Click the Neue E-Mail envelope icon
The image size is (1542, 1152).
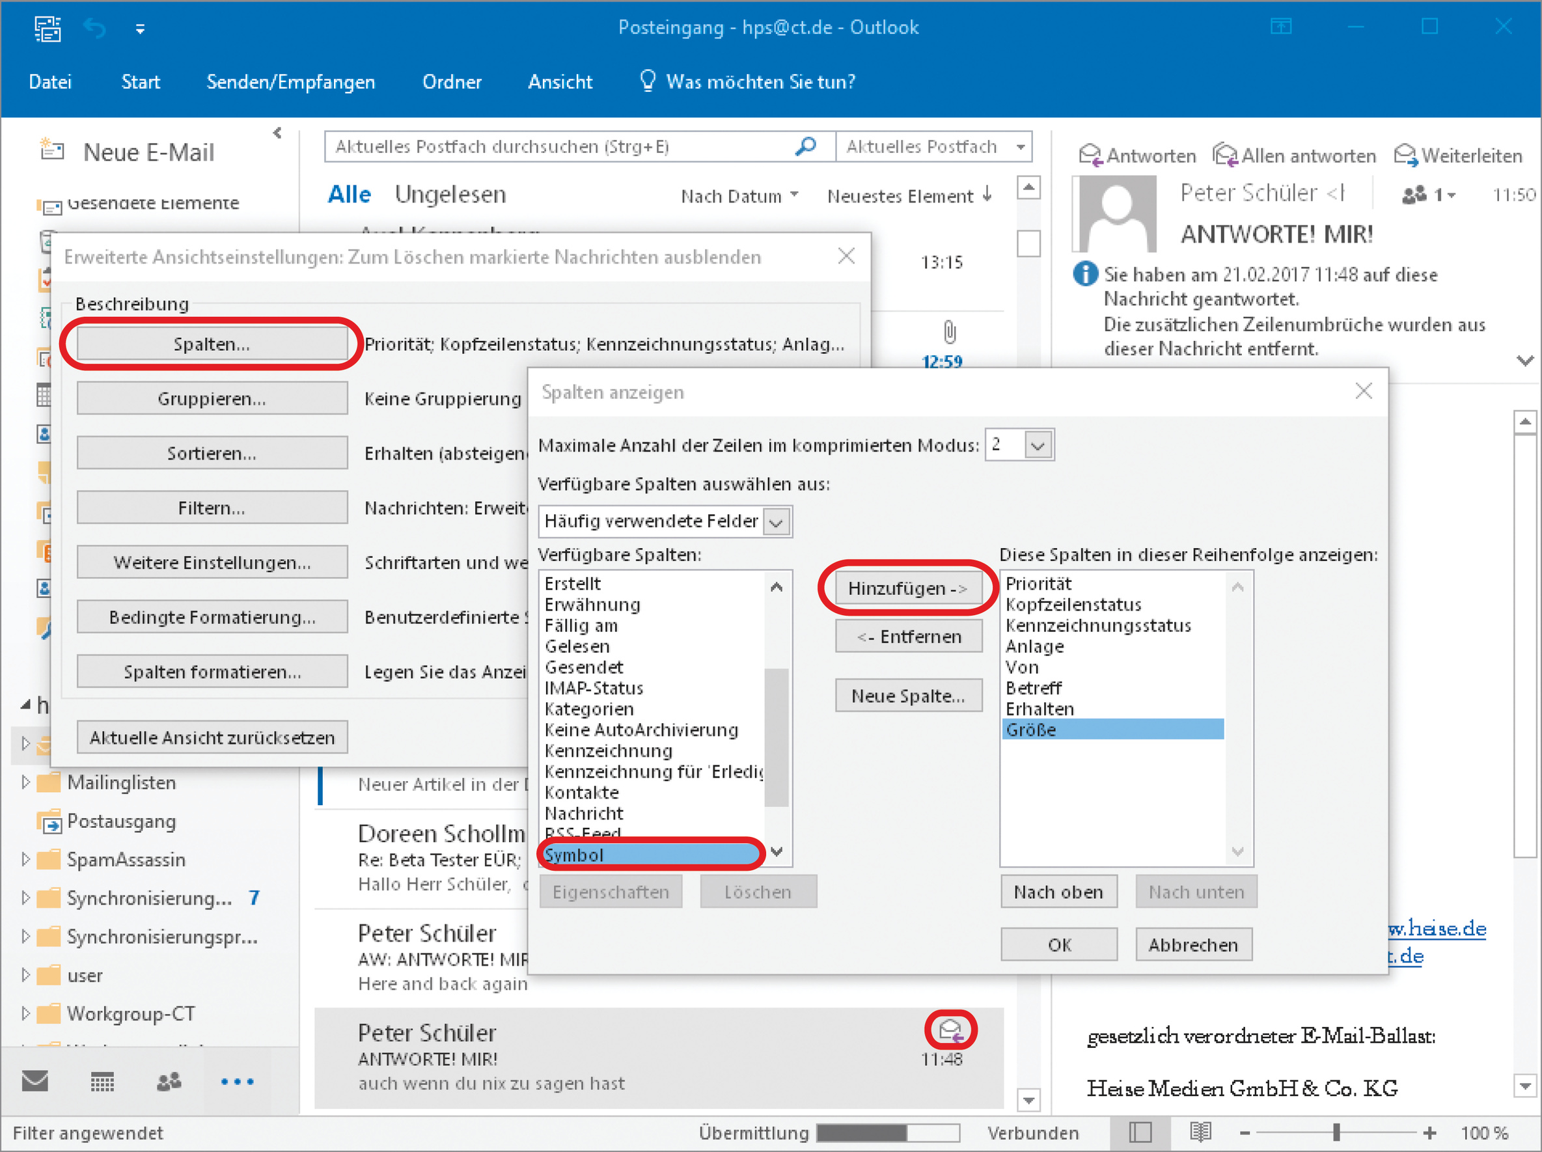(51, 150)
